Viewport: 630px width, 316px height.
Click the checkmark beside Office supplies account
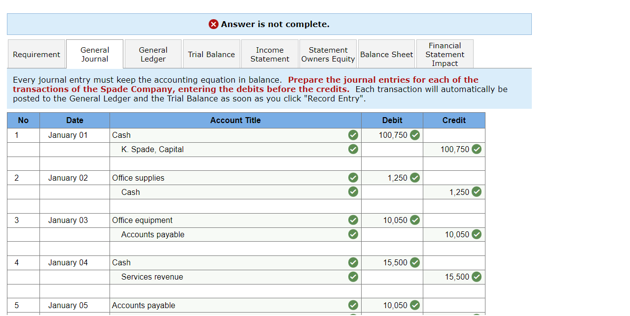coord(353,178)
